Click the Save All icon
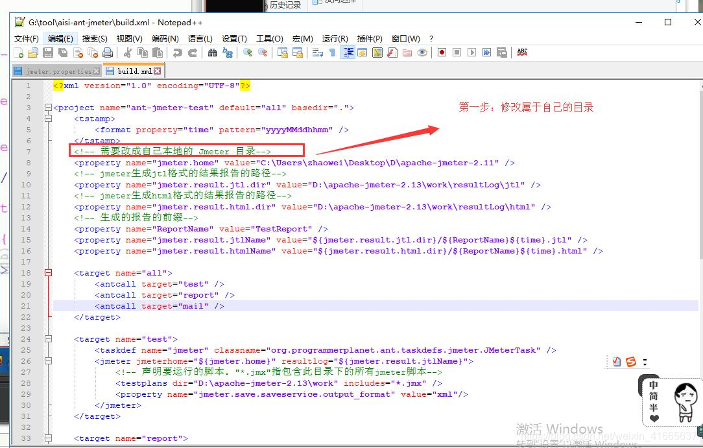 63,53
